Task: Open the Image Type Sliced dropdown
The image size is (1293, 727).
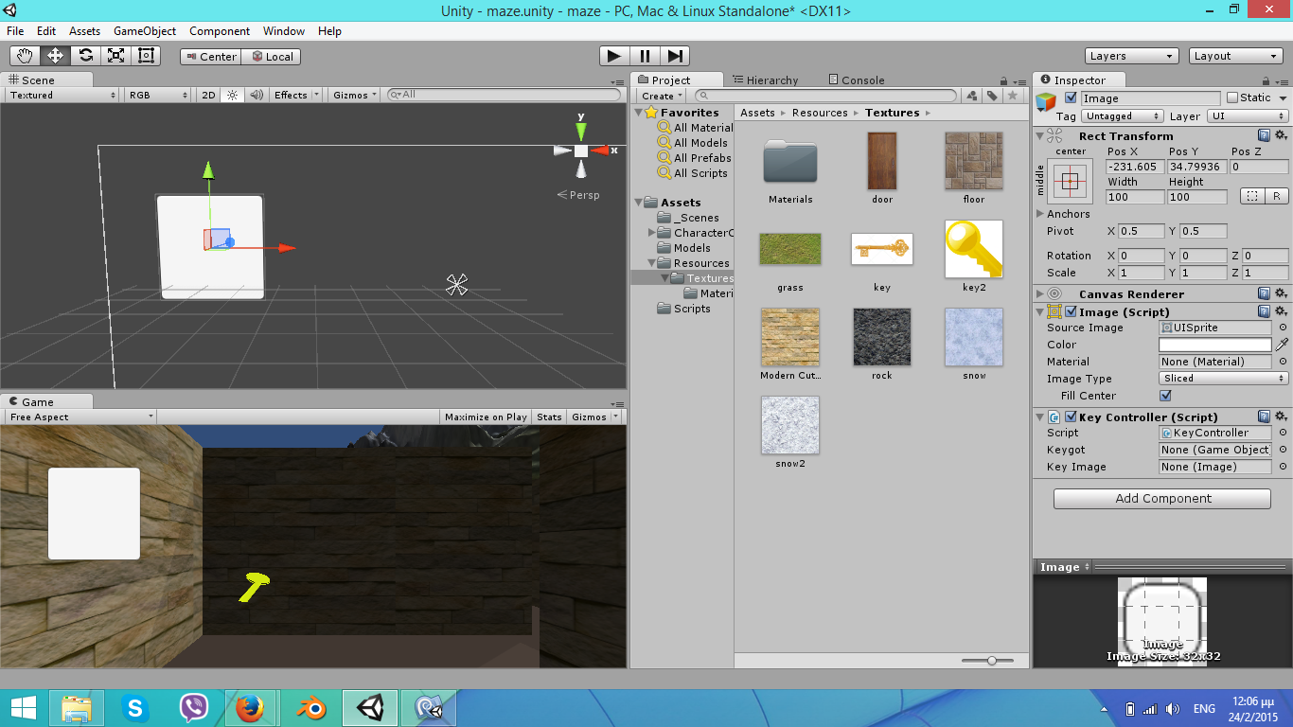Action: pos(1224,378)
